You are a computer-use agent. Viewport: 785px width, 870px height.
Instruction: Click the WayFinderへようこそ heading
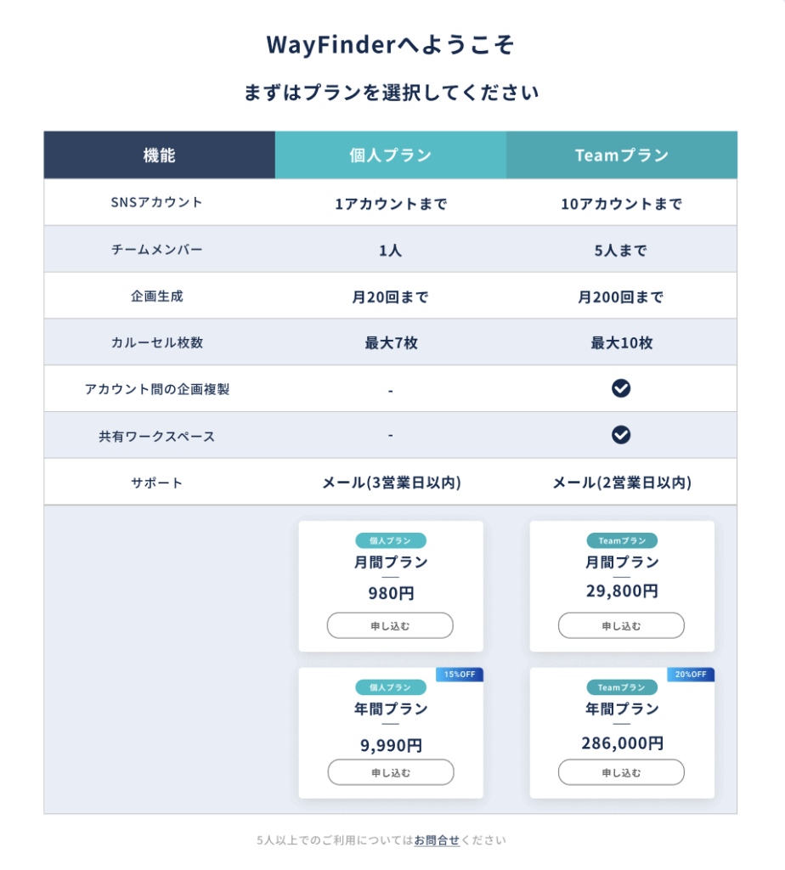[x=391, y=45]
